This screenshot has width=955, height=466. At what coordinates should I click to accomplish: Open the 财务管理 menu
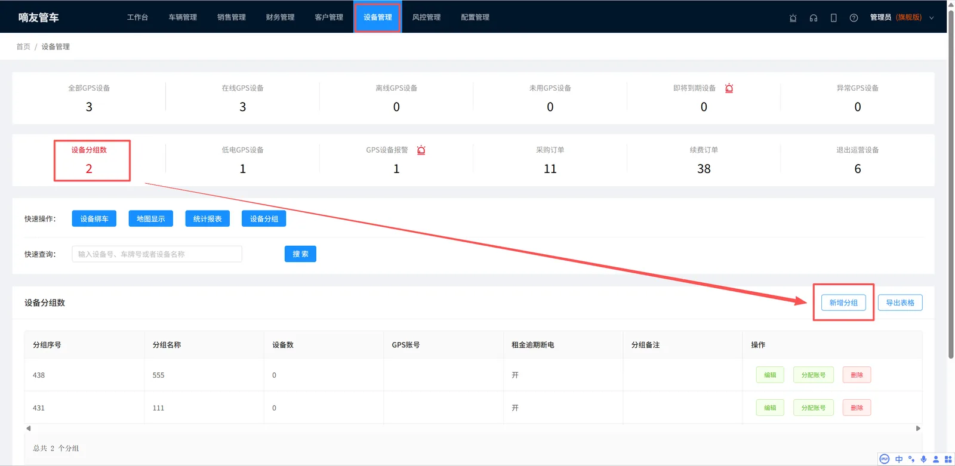(x=281, y=17)
